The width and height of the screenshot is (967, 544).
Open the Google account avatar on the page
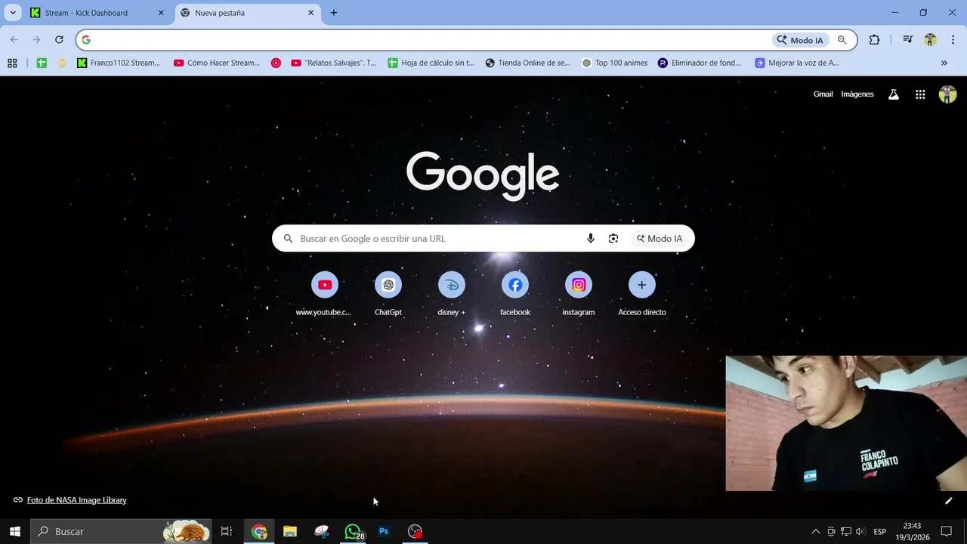click(x=947, y=94)
